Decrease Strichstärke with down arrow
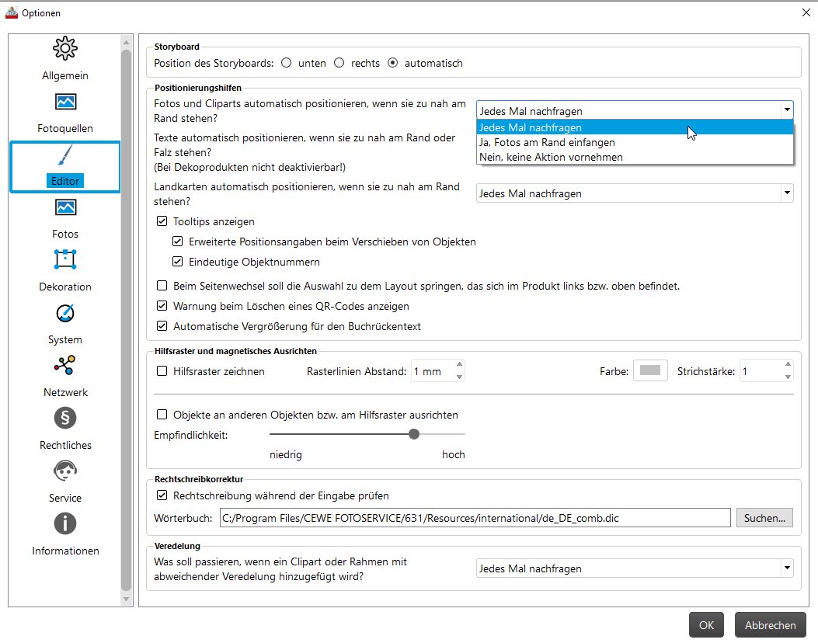The width and height of the screenshot is (818, 643). pos(788,377)
